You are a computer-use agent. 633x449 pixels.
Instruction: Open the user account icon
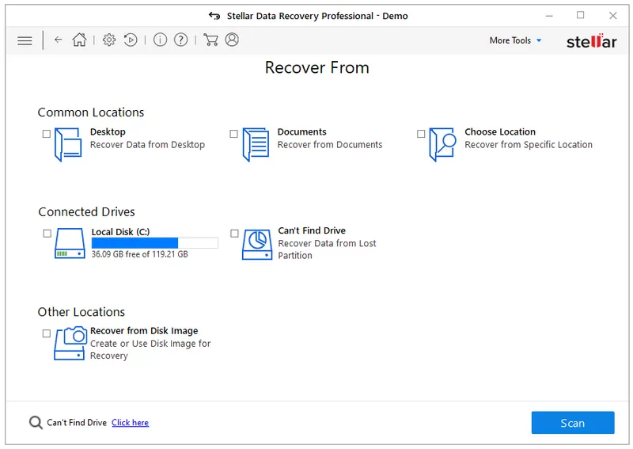point(232,40)
